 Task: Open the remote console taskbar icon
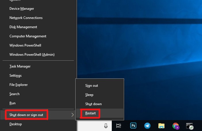pos(190,126)
